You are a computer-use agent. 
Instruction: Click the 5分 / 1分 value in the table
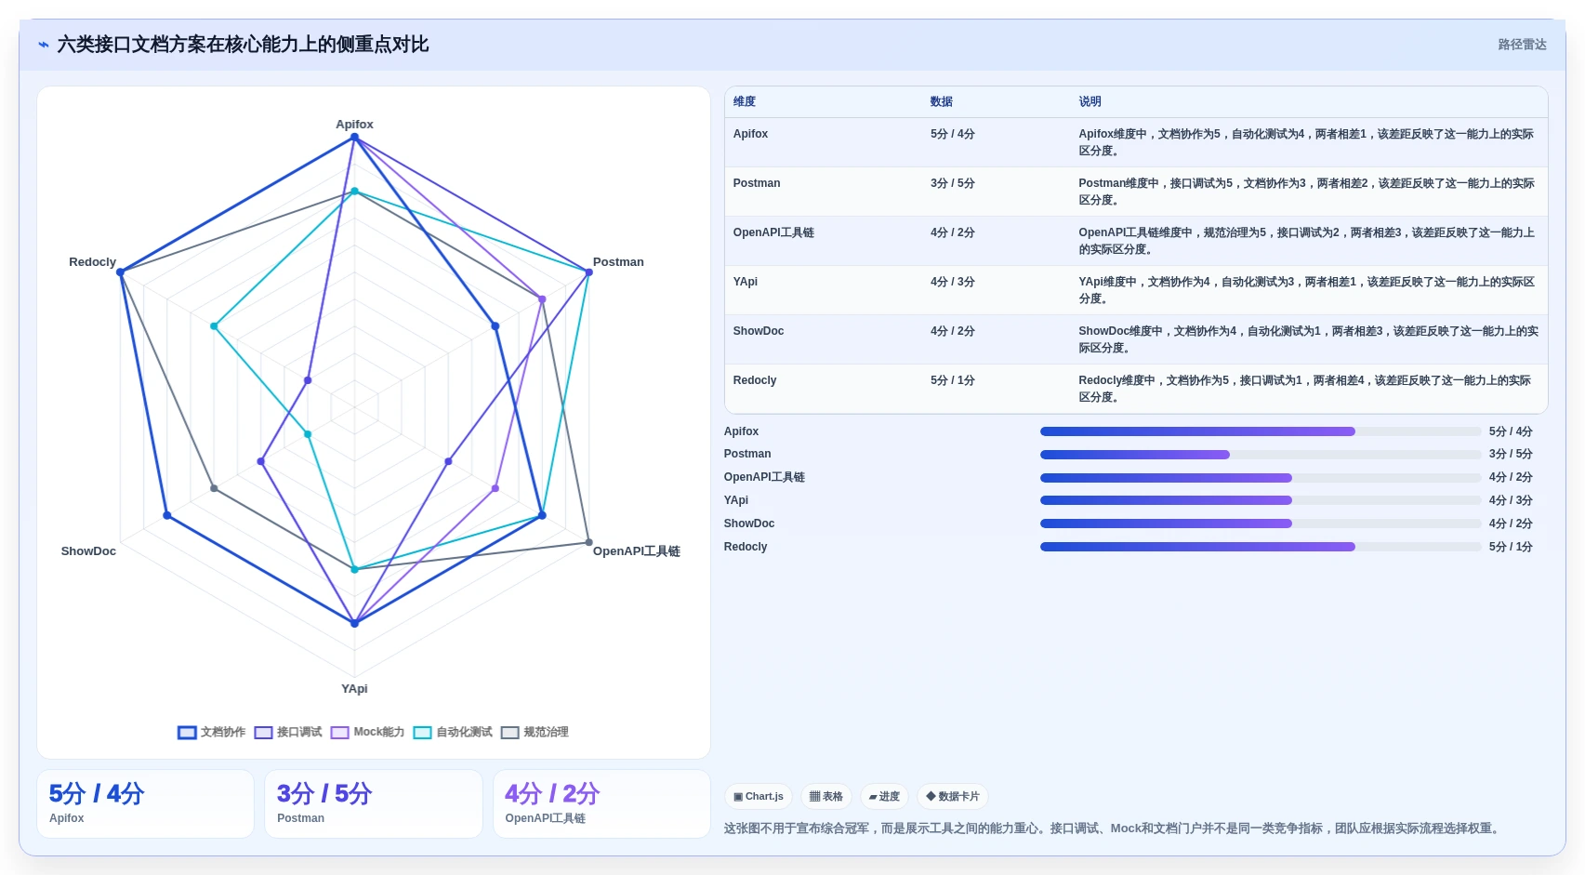pos(953,380)
